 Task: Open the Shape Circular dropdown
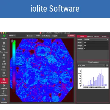coord(96,40)
